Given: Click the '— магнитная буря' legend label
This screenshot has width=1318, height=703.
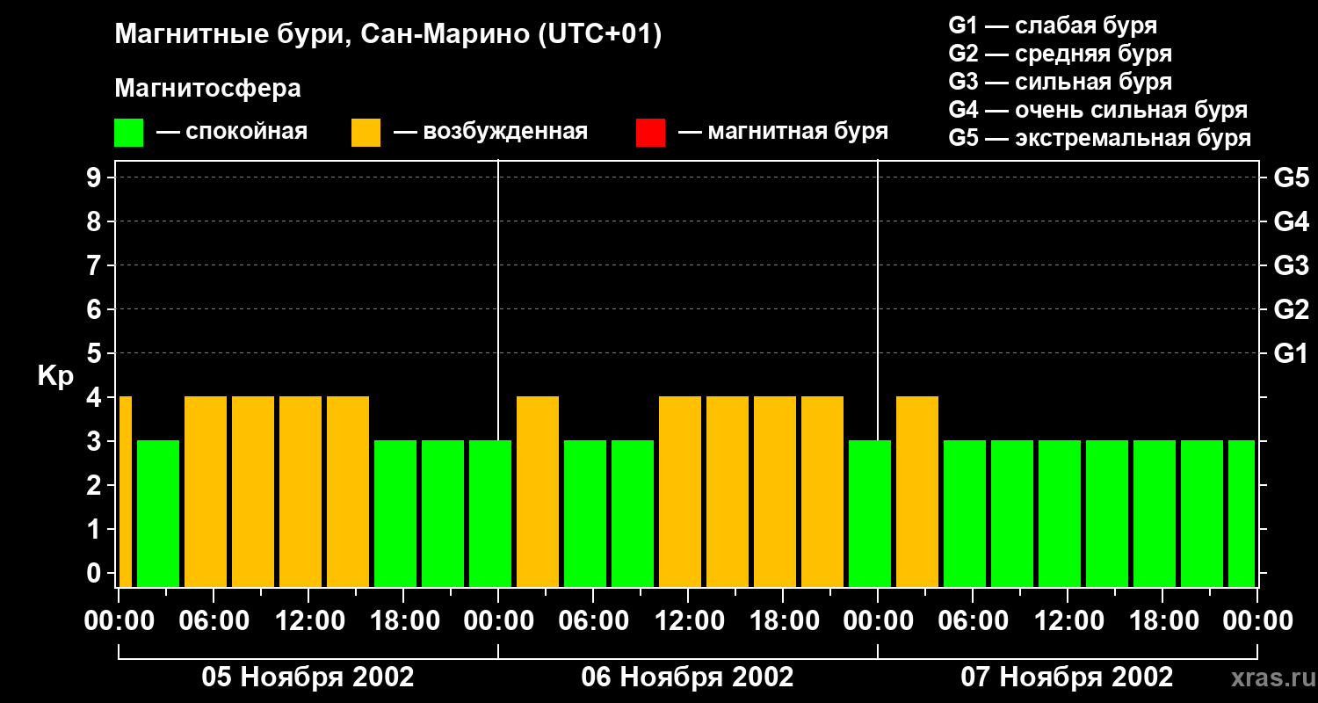Looking at the screenshot, I should (x=783, y=132).
